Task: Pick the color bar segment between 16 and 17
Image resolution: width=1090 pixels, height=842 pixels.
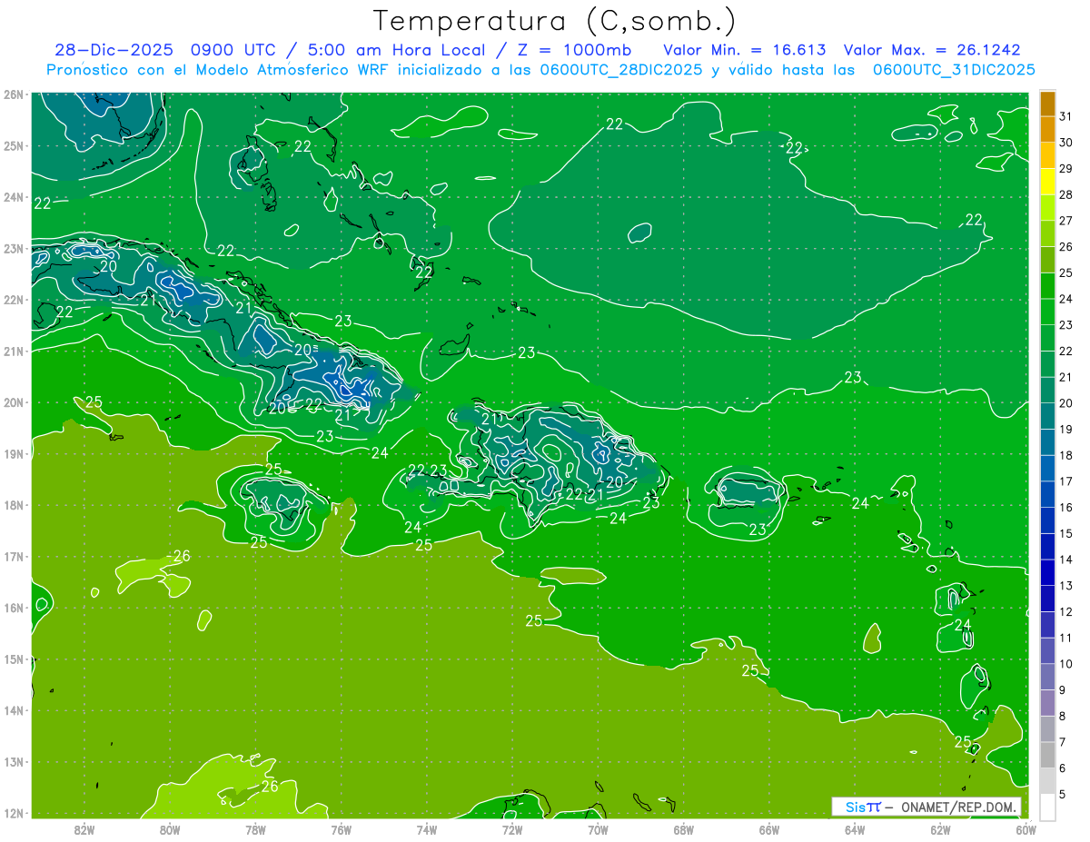Action: tap(1048, 495)
